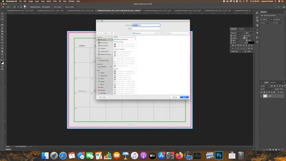Open App Store in the dock
286x161 pixels.
pyautogui.click(x=161, y=156)
